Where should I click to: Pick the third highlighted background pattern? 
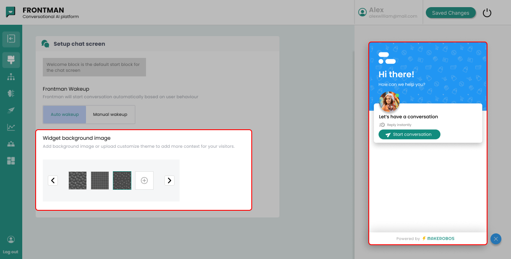122,181
